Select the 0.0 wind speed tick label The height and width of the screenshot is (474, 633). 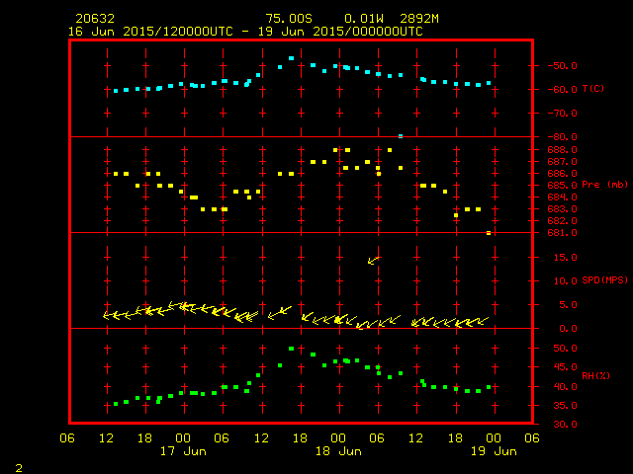point(568,329)
